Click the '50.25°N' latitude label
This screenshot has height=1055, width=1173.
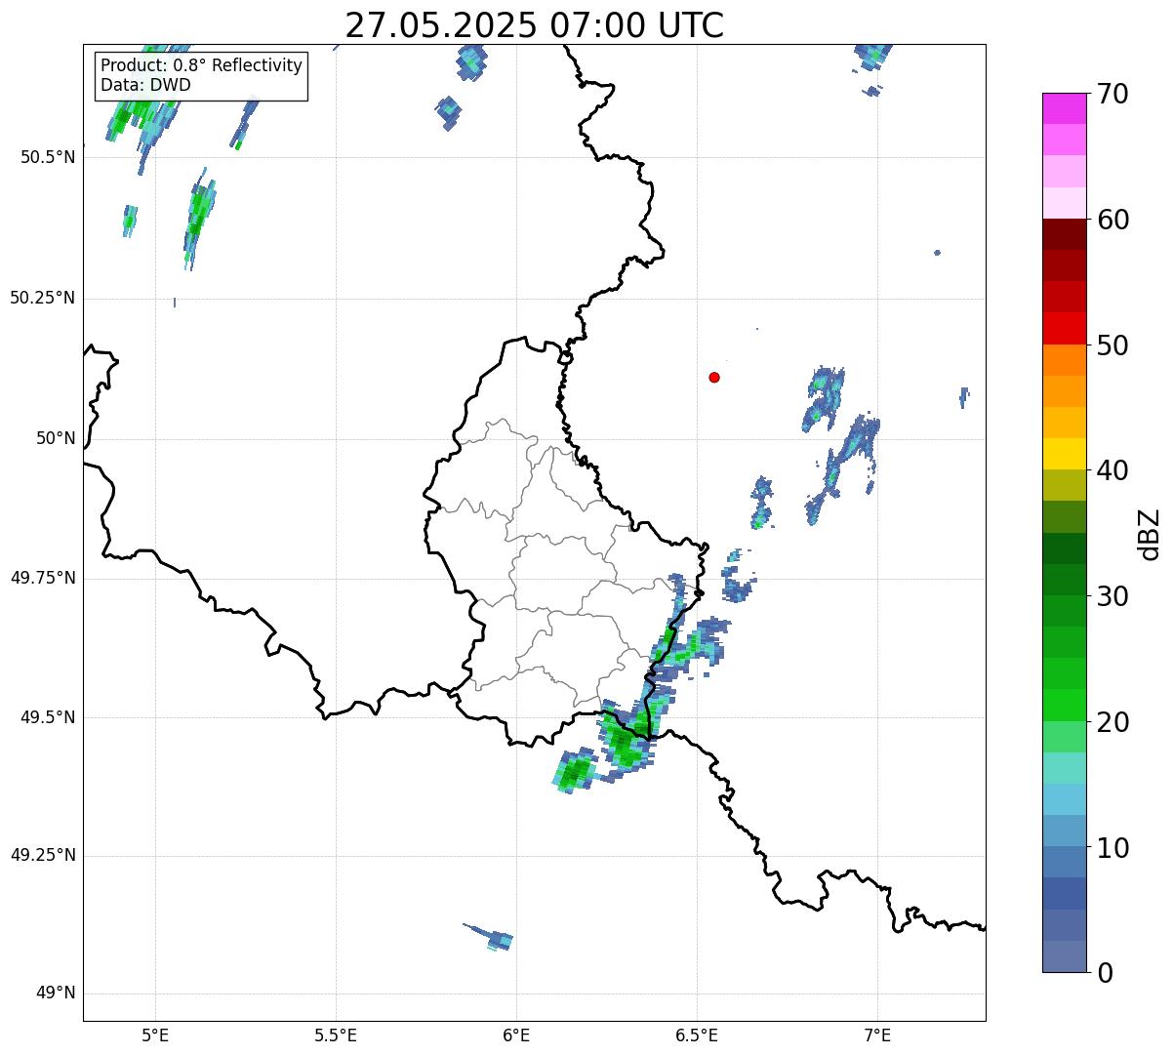42,298
